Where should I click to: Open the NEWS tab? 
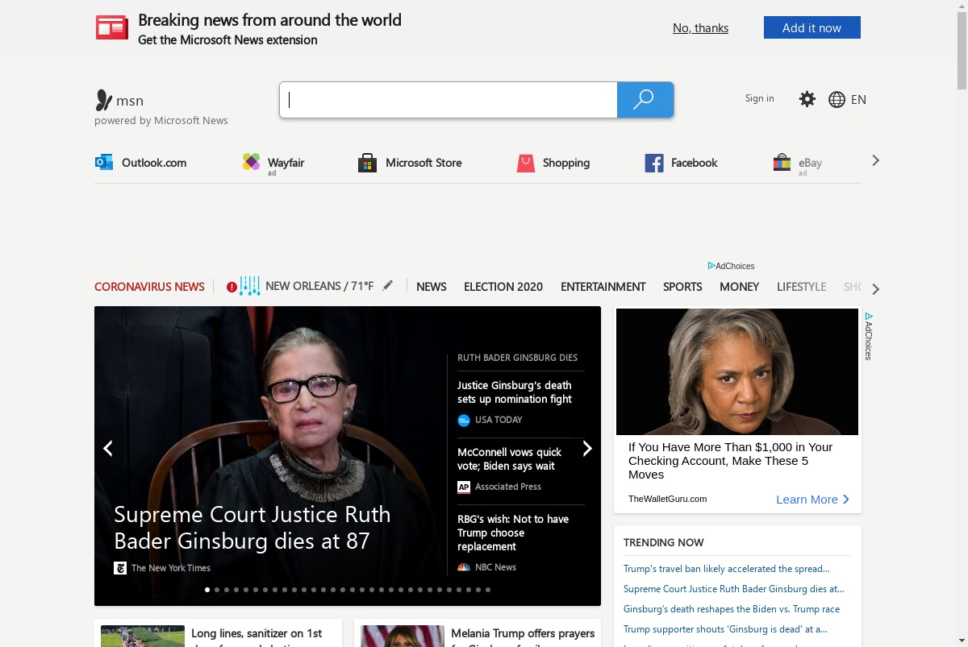(432, 287)
